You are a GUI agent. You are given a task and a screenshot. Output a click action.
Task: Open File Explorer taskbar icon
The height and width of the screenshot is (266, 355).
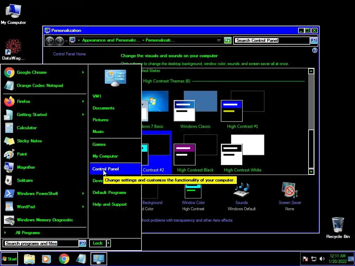[29, 259]
